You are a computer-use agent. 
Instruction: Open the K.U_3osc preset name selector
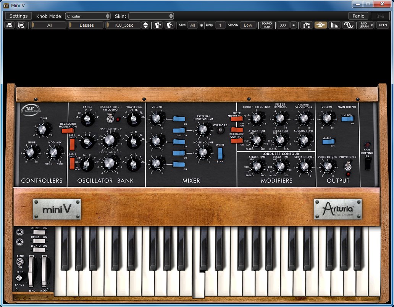[123, 25]
